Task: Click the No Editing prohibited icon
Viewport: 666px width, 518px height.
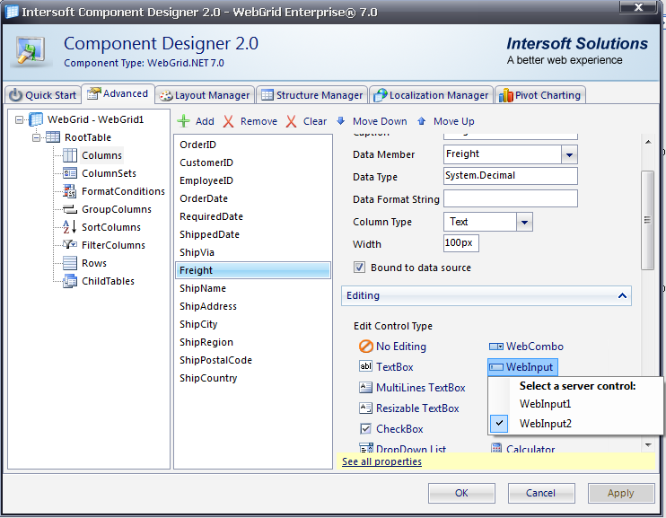Action: (365, 347)
